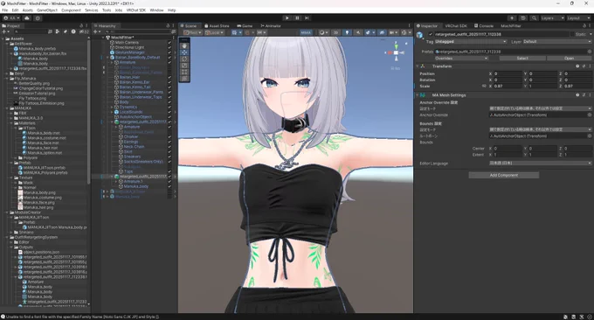This screenshot has height=320, width=594.
Task: Click the Pause button
Action: point(297,17)
